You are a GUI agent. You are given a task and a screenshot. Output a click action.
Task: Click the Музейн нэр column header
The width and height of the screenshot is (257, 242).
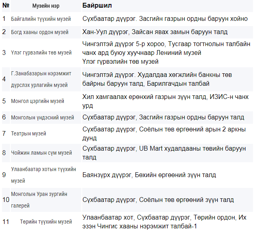(46, 6)
